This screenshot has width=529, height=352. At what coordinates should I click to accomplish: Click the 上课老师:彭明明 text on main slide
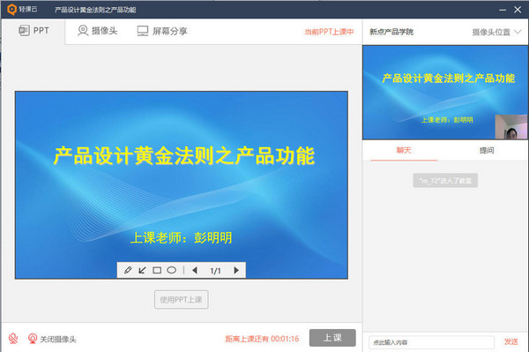click(x=181, y=238)
